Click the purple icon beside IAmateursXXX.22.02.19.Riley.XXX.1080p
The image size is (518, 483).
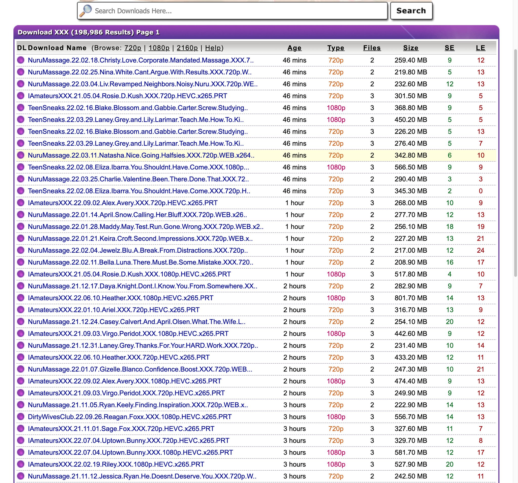pos(20,464)
